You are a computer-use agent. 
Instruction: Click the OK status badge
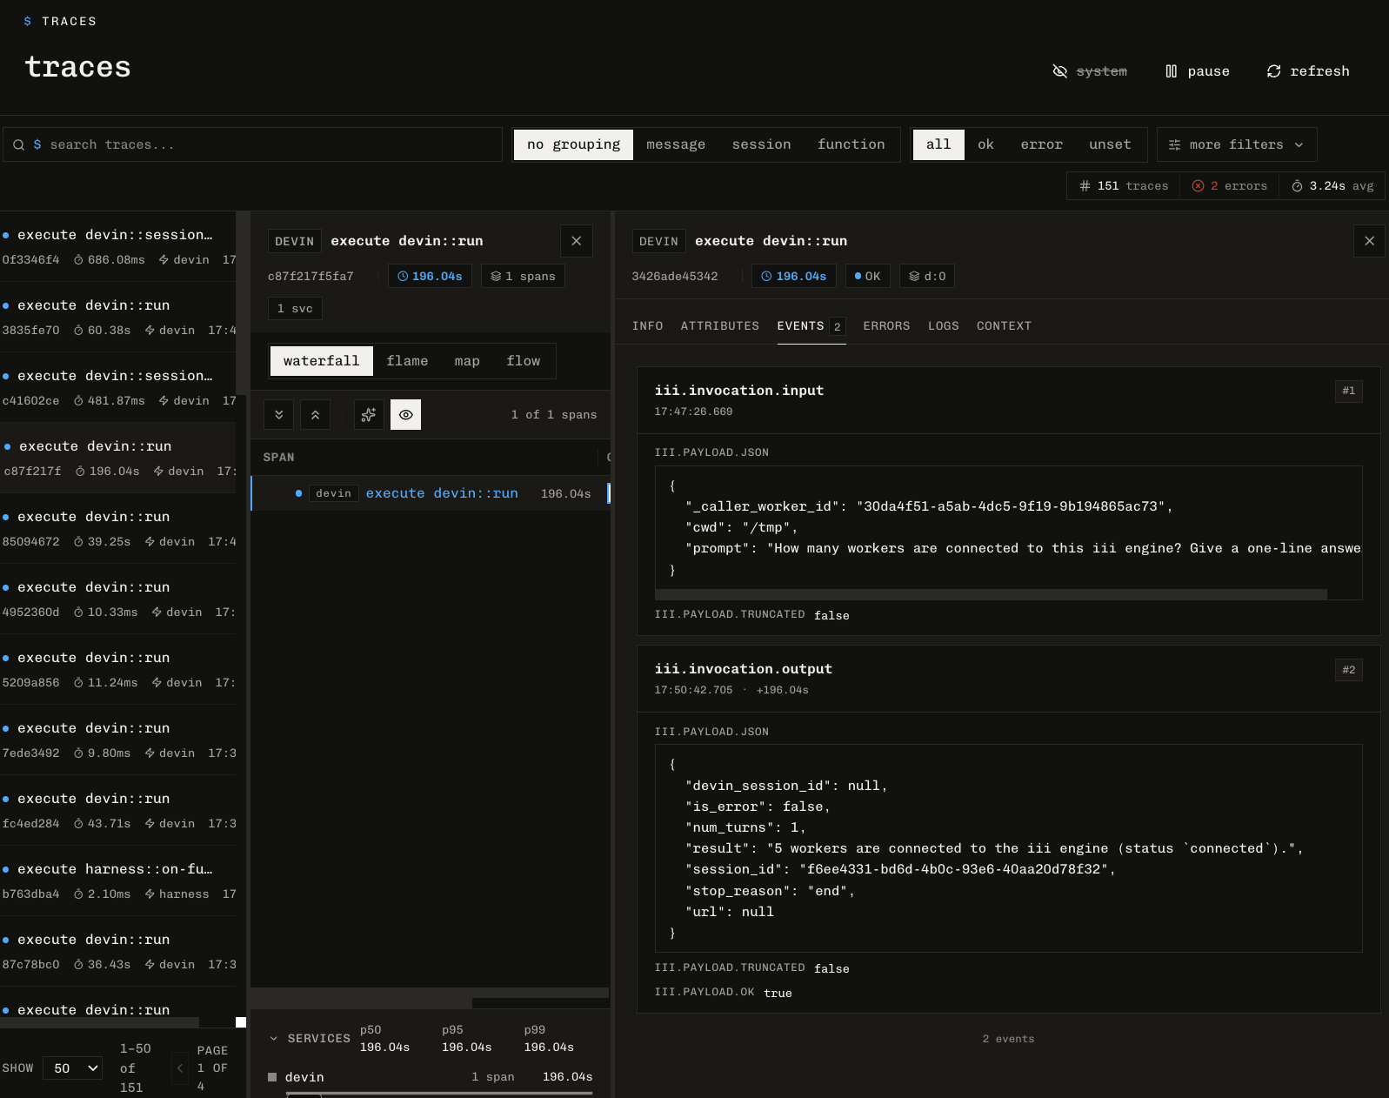coord(867,276)
